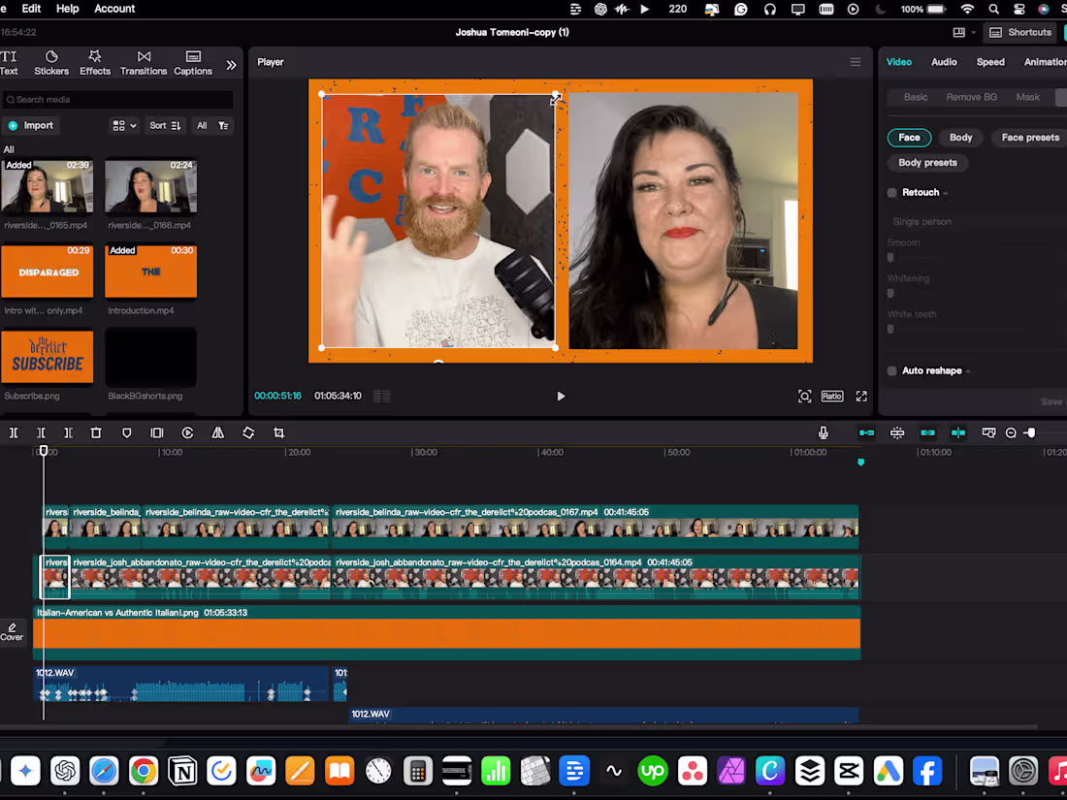The width and height of the screenshot is (1067, 800).
Task: Open the Edit menu
Action: point(31,9)
